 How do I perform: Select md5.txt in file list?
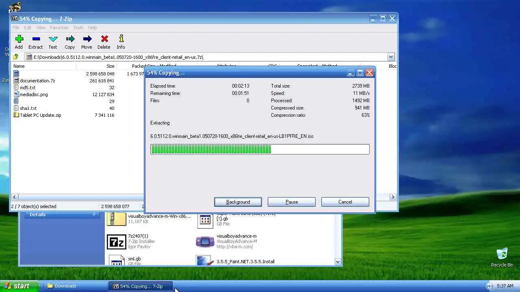coord(28,88)
